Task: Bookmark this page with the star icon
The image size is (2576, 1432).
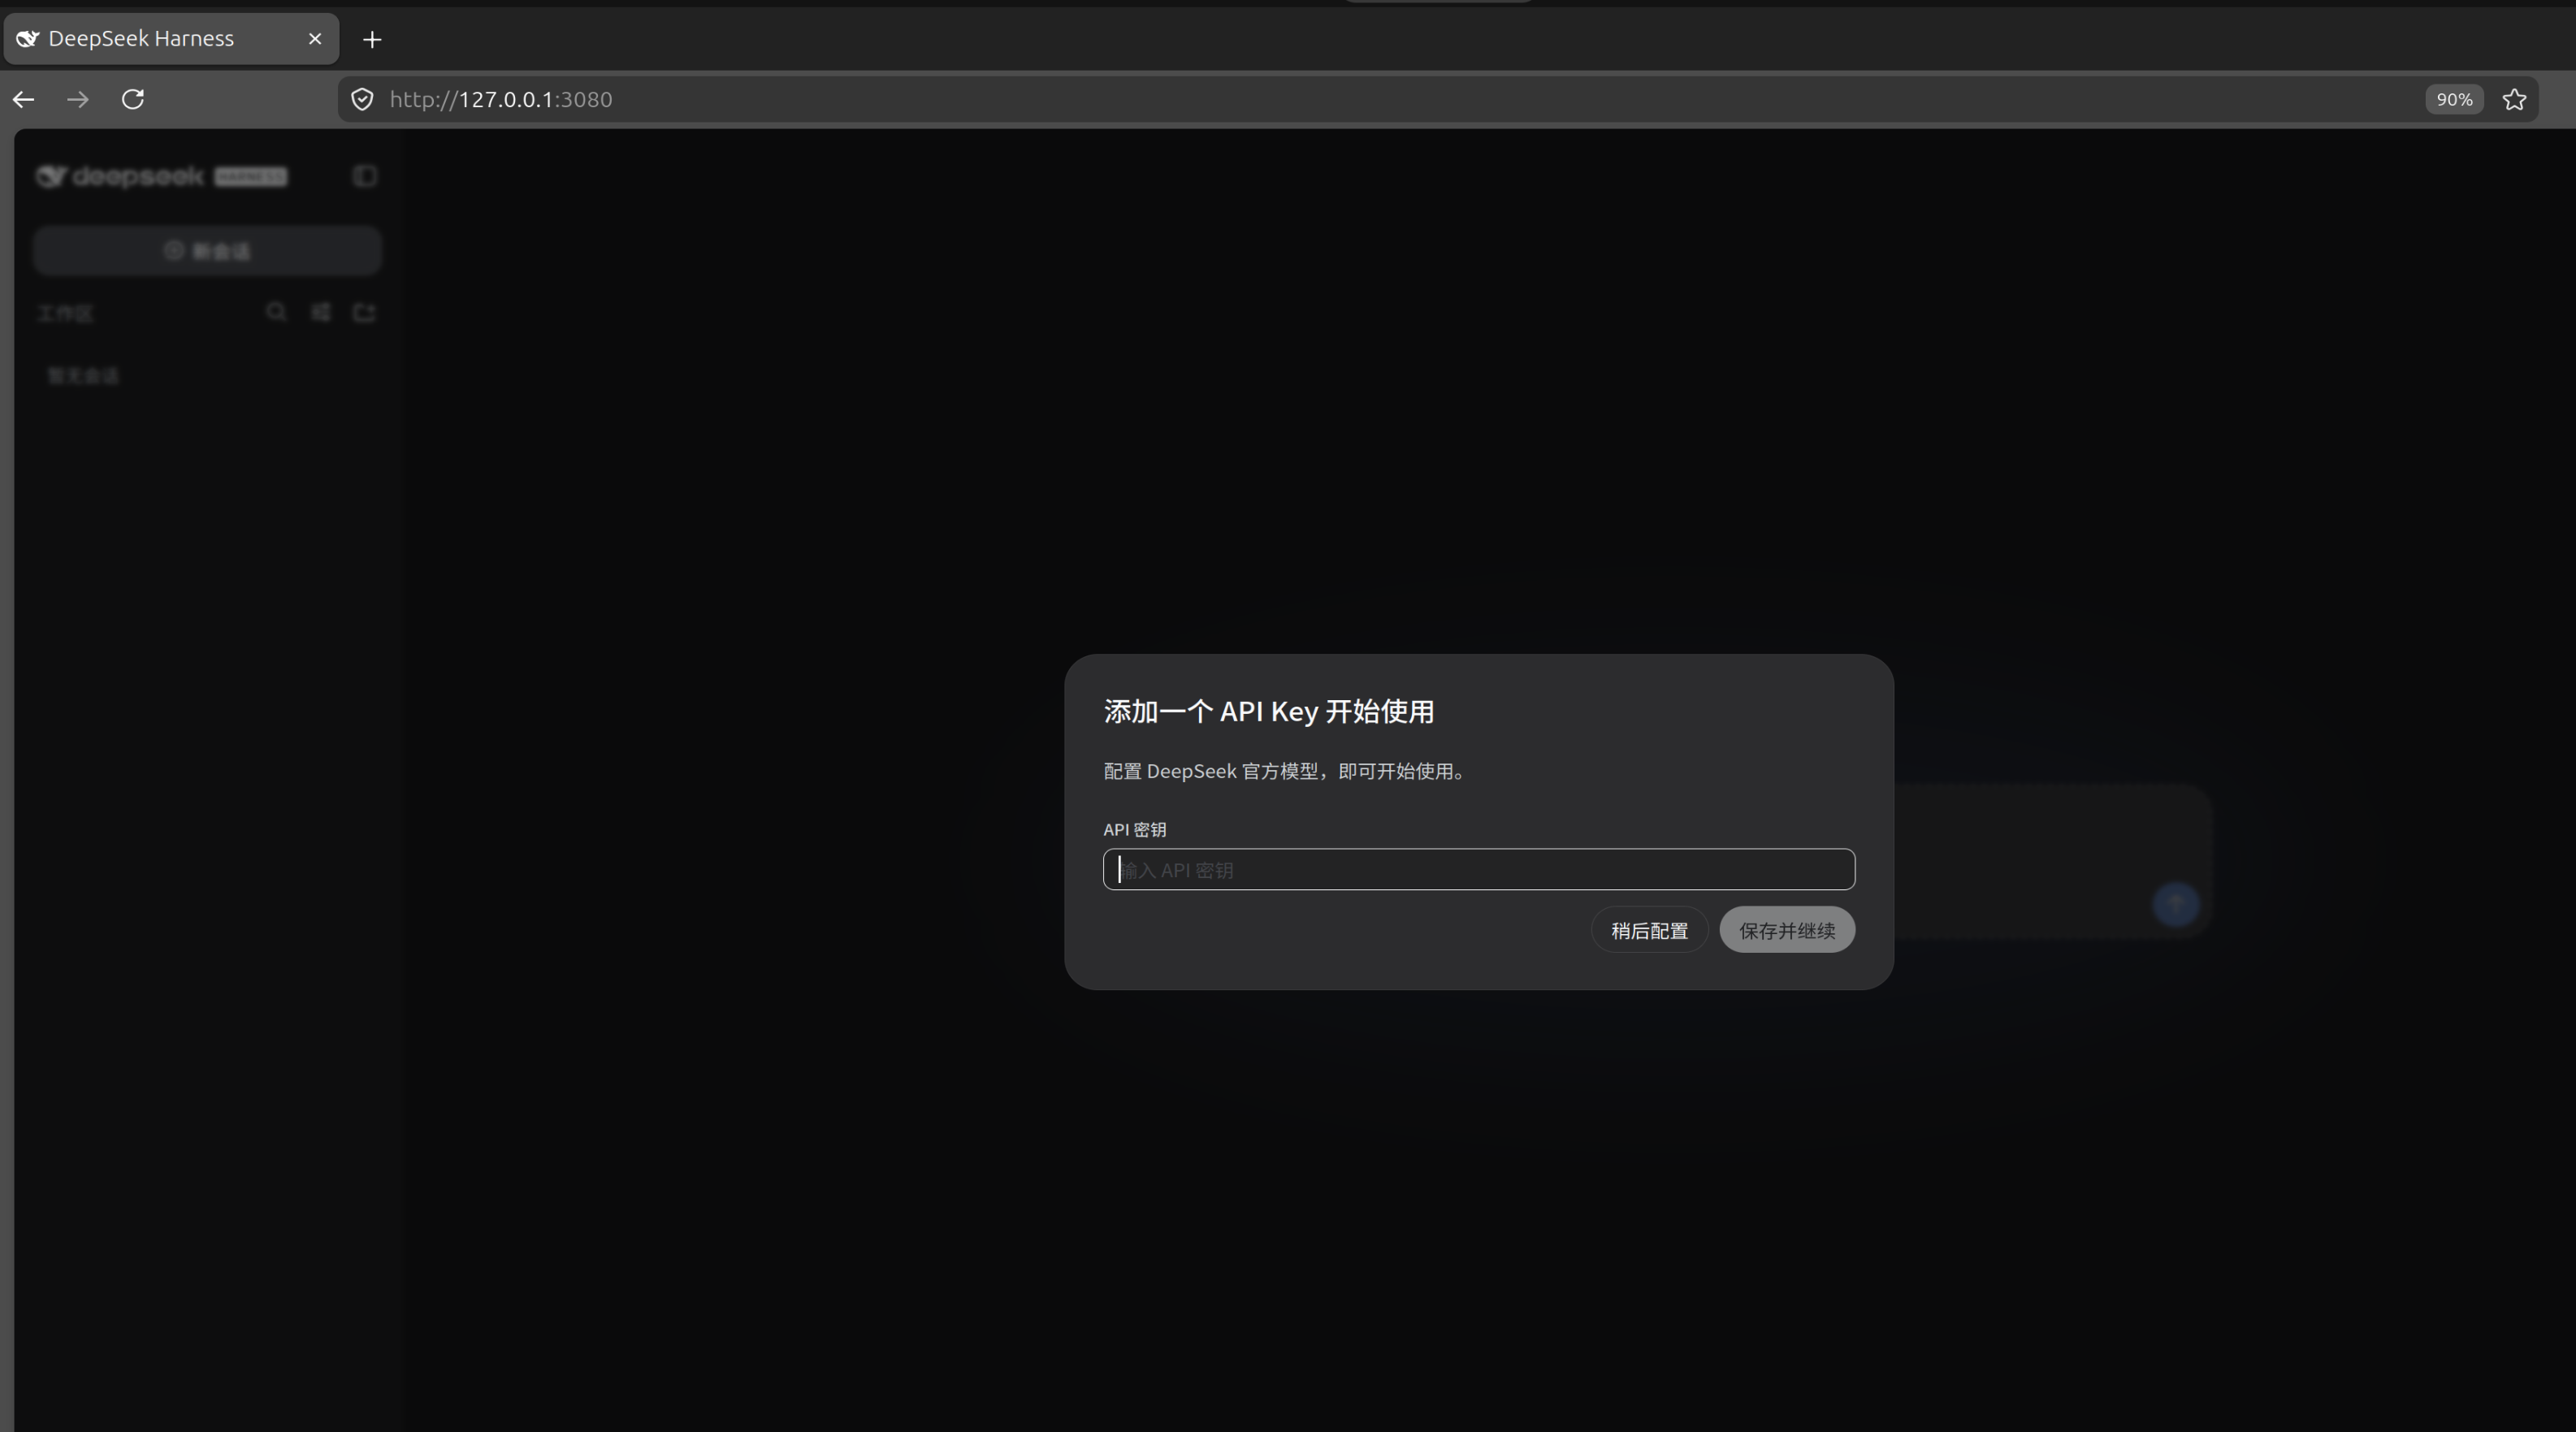Action: 2514,99
